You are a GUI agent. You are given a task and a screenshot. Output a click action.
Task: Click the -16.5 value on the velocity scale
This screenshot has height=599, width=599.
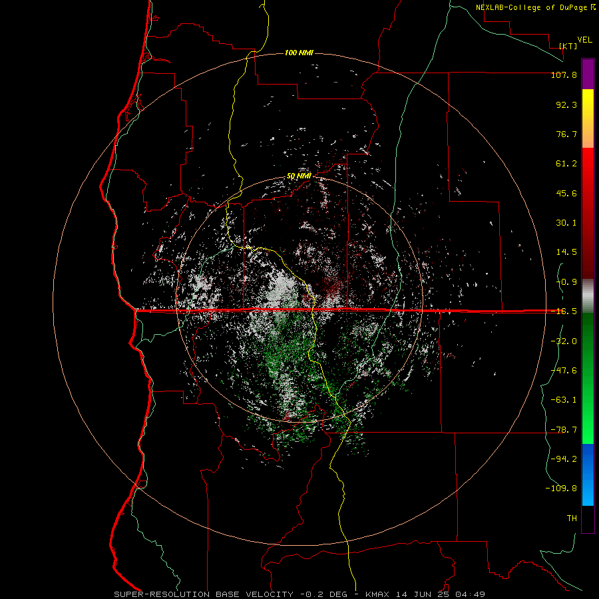[x=564, y=311]
